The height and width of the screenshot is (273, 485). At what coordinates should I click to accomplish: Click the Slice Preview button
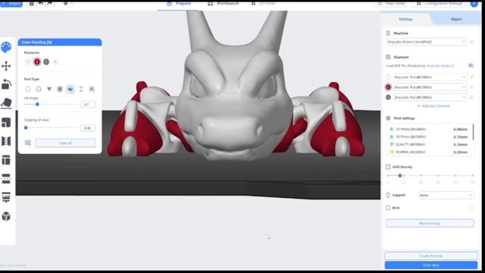[431, 256]
